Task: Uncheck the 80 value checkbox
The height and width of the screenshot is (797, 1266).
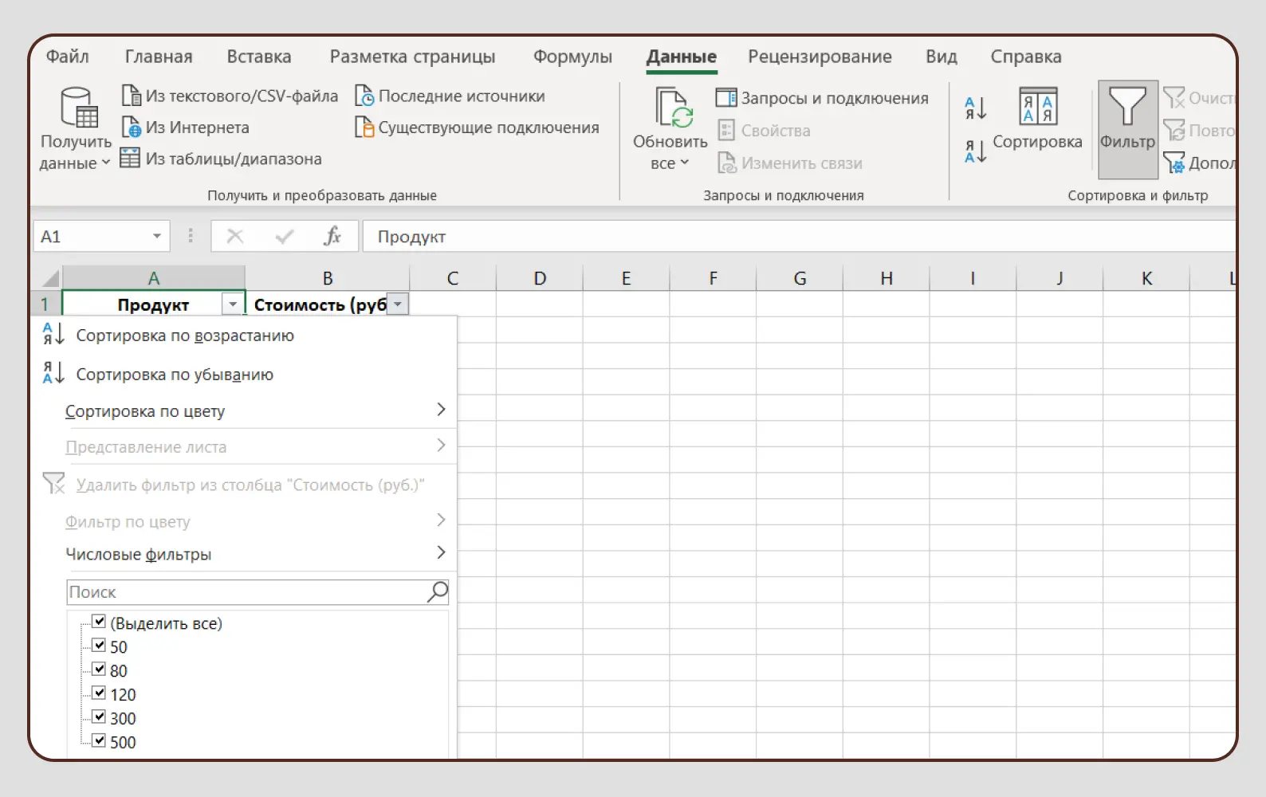Action: pyautogui.click(x=99, y=669)
